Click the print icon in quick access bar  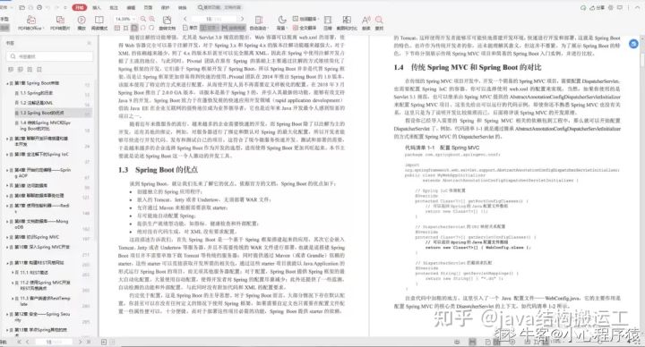click(39, 7)
